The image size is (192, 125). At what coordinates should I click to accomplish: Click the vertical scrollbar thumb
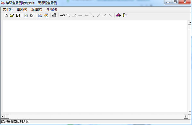tap(190, 27)
